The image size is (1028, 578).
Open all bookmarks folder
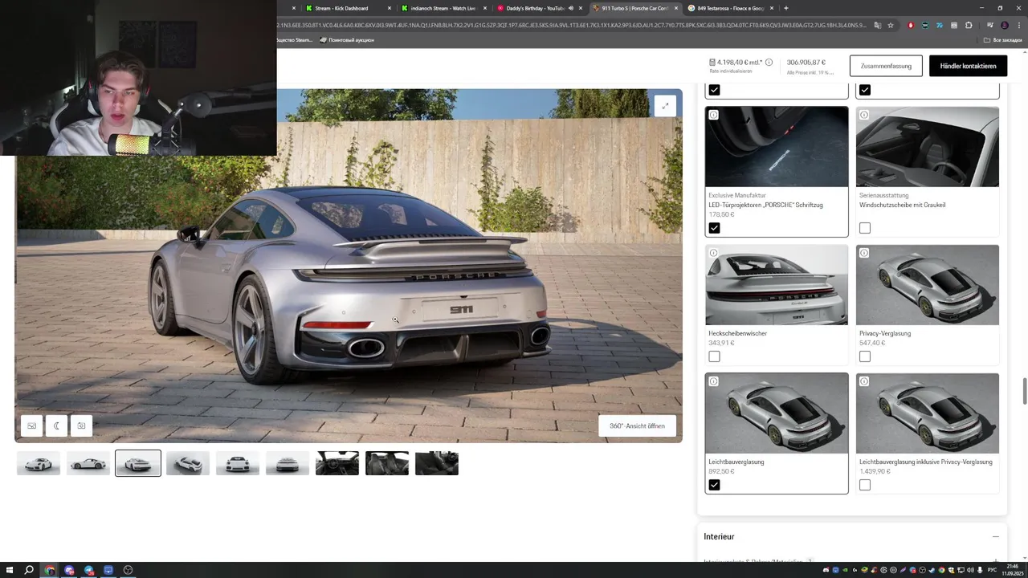click(x=1003, y=39)
